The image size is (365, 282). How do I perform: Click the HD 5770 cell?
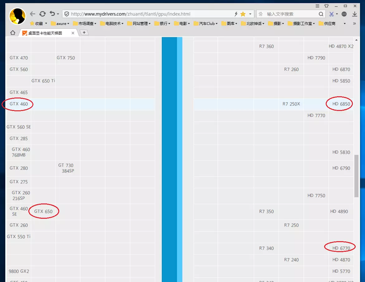click(x=341, y=271)
